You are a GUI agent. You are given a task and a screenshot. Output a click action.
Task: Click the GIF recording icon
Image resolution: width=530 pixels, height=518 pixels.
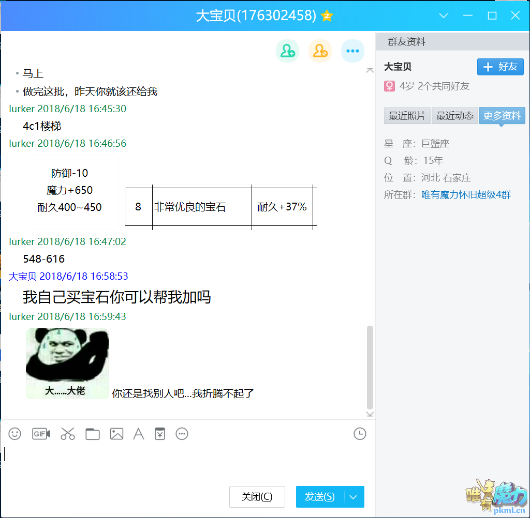coord(41,434)
